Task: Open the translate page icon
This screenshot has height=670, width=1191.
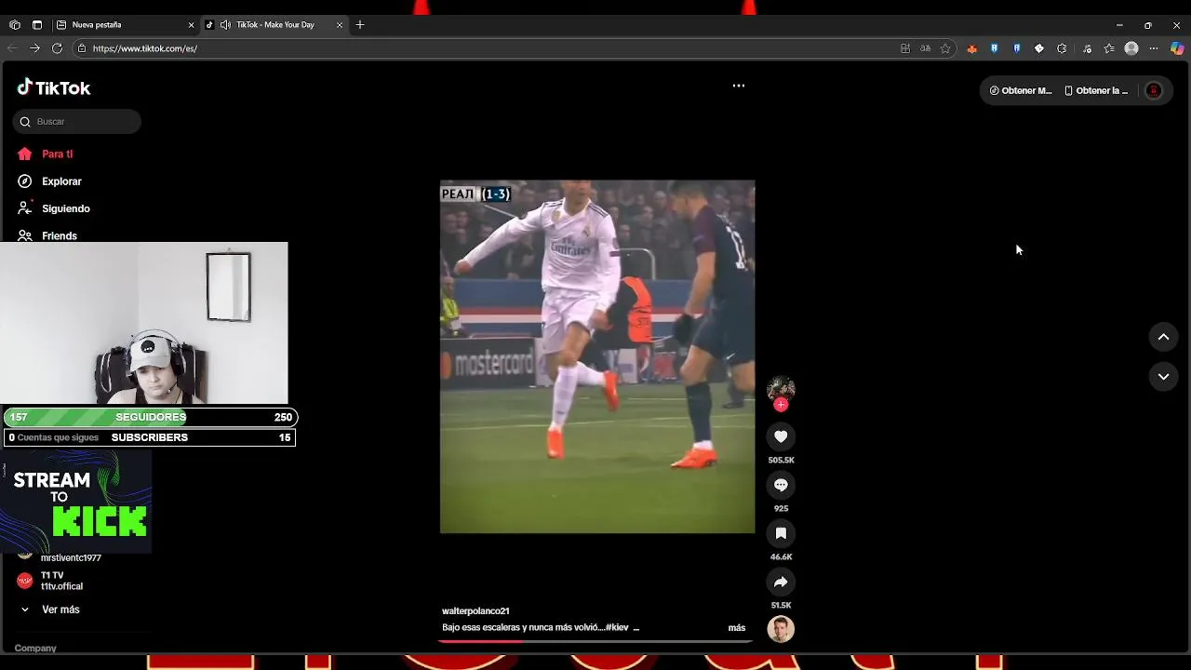Action: click(x=926, y=48)
